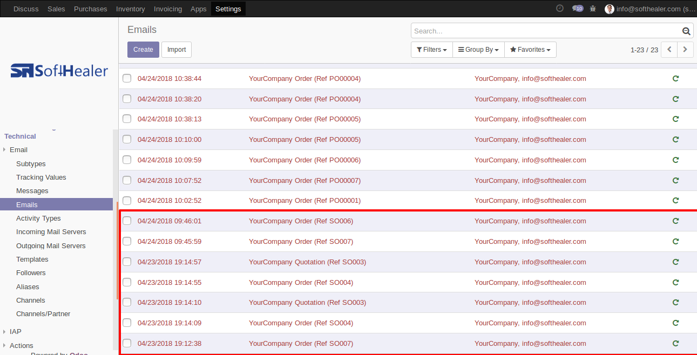Retry the email sent at 04/24/2018 09:46:01
This screenshot has width=697, height=355.
click(675, 221)
